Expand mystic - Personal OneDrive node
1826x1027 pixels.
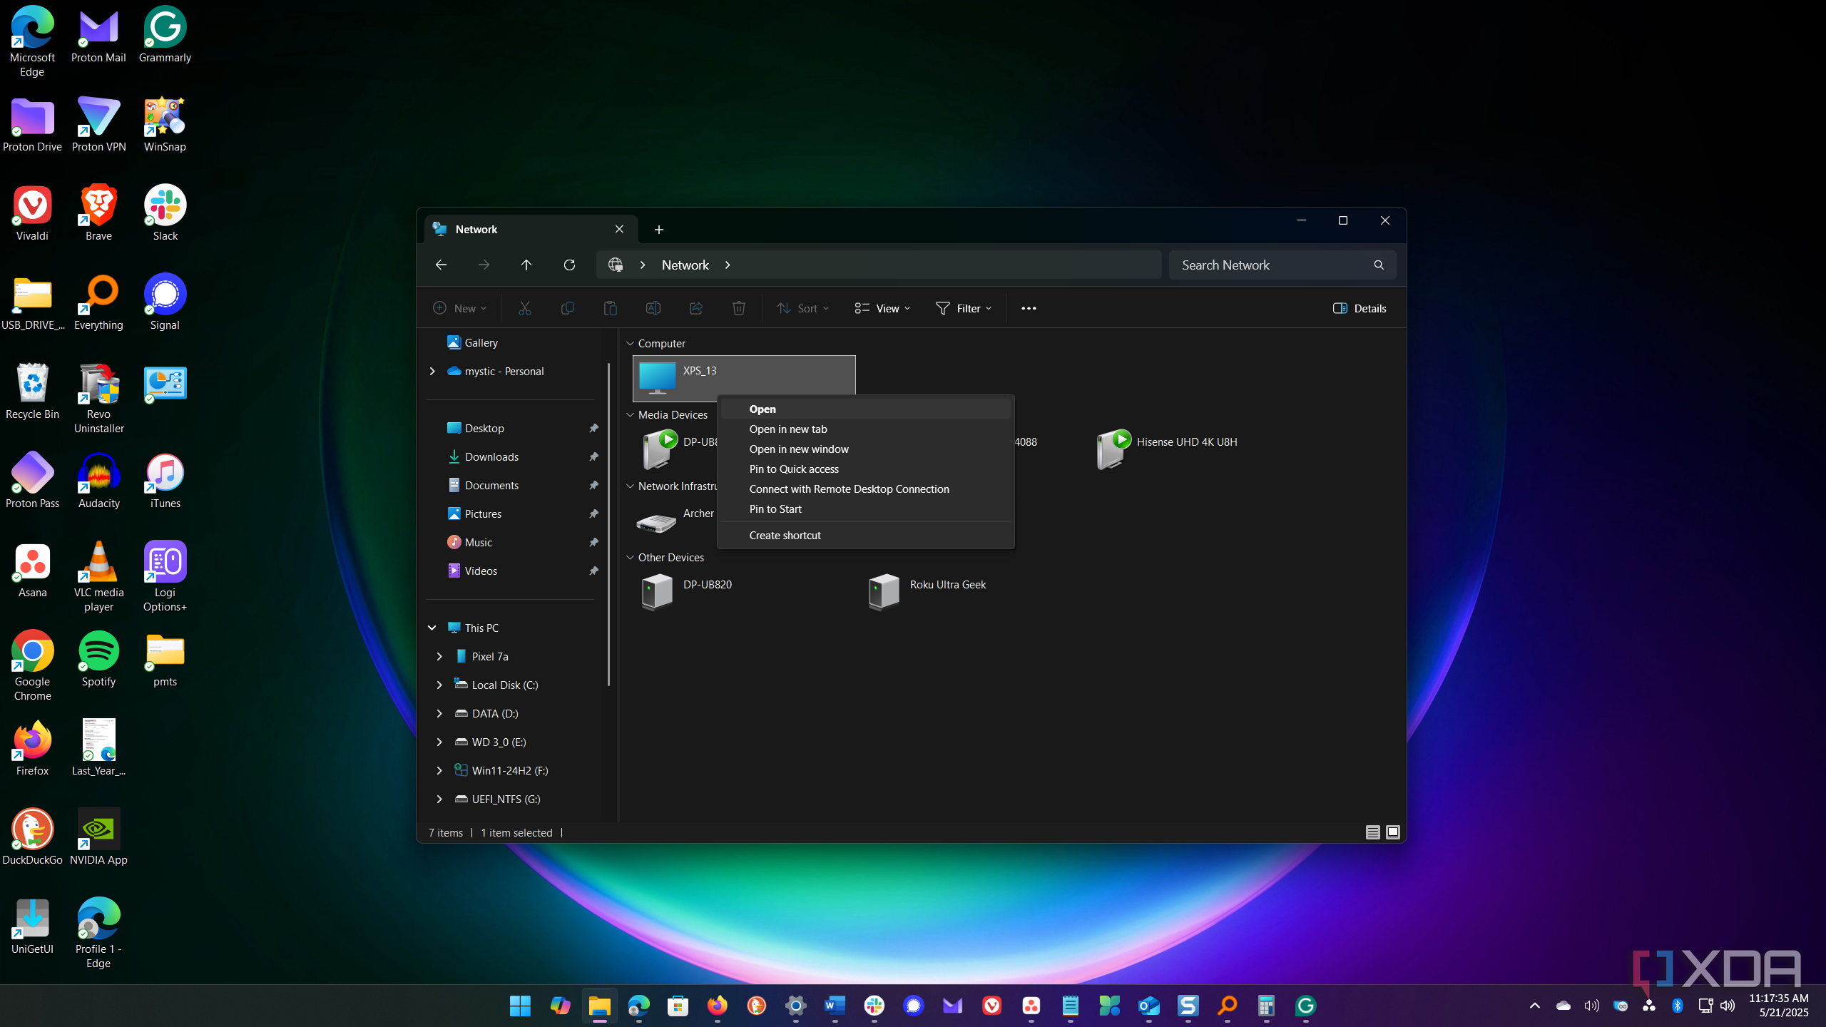(432, 371)
